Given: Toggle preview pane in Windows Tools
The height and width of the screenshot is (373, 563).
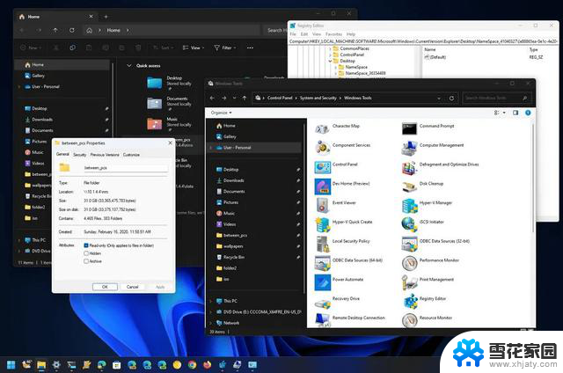Looking at the screenshot, I should (x=515, y=113).
